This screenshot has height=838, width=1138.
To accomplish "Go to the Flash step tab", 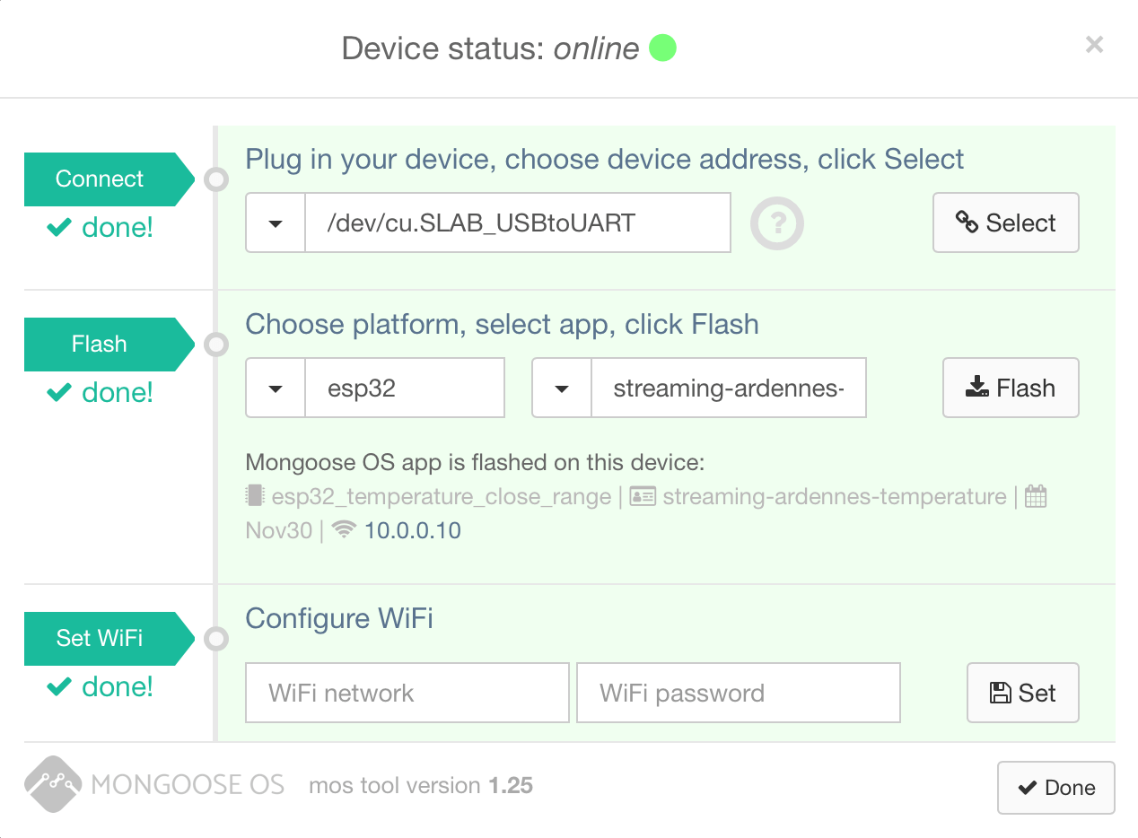I will [x=100, y=344].
